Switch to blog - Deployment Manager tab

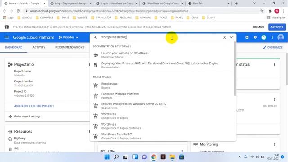(x=71, y=4)
